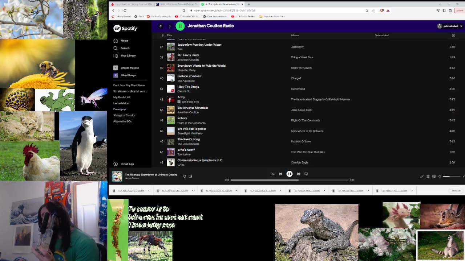465x261 pixels.
Task: Click the now-playing album cover thumbnail
Action: point(117,176)
